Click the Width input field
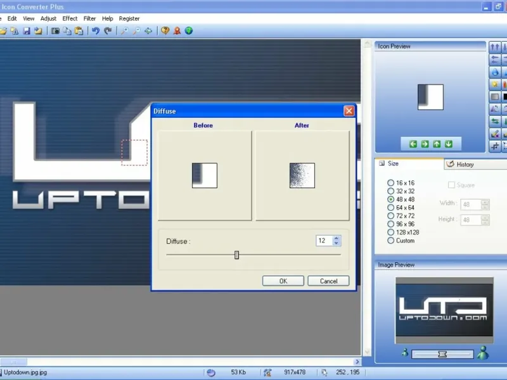 click(x=471, y=205)
